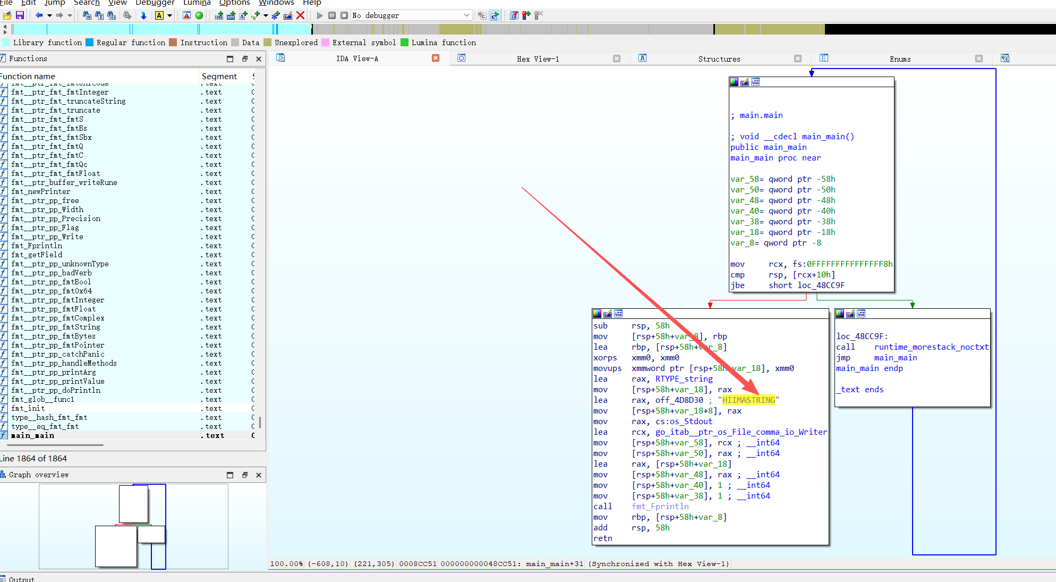Click the fmt_Fprintln call link in disassembly
The height and width of the screenshot is (582, 1056).
pyautogui.click(x=660, y=507)
